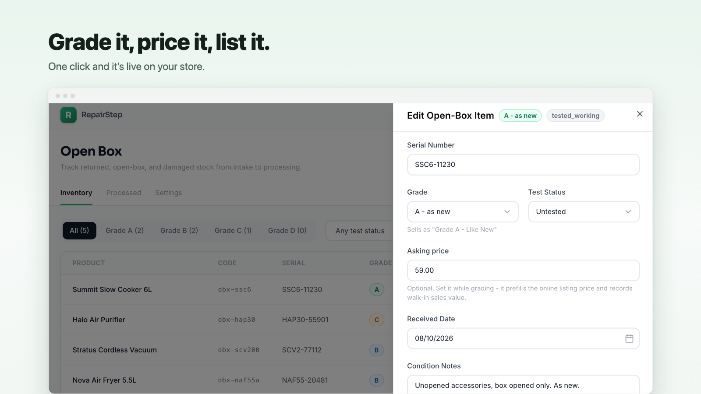
Task: Open the Test Status dropdown showing Untested
Action: tap(584, 212)
